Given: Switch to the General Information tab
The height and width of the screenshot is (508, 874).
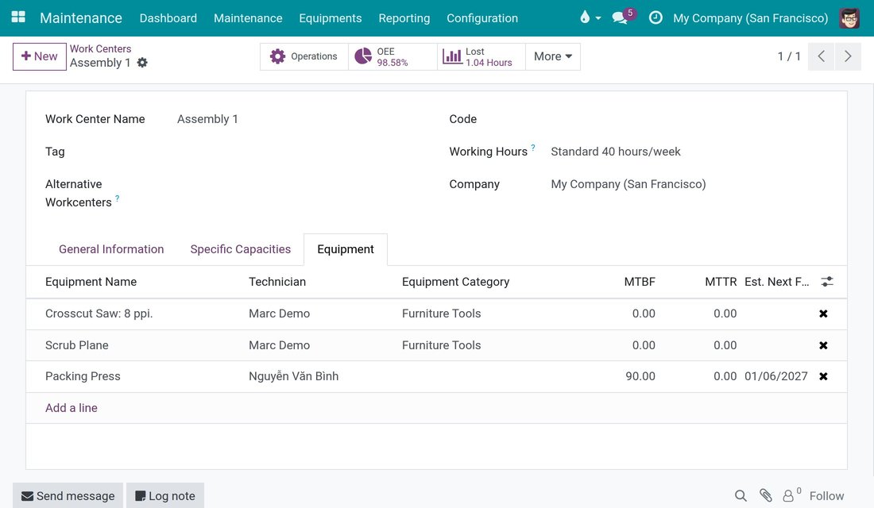Looking at the screenshot, I should pos(111,249).
